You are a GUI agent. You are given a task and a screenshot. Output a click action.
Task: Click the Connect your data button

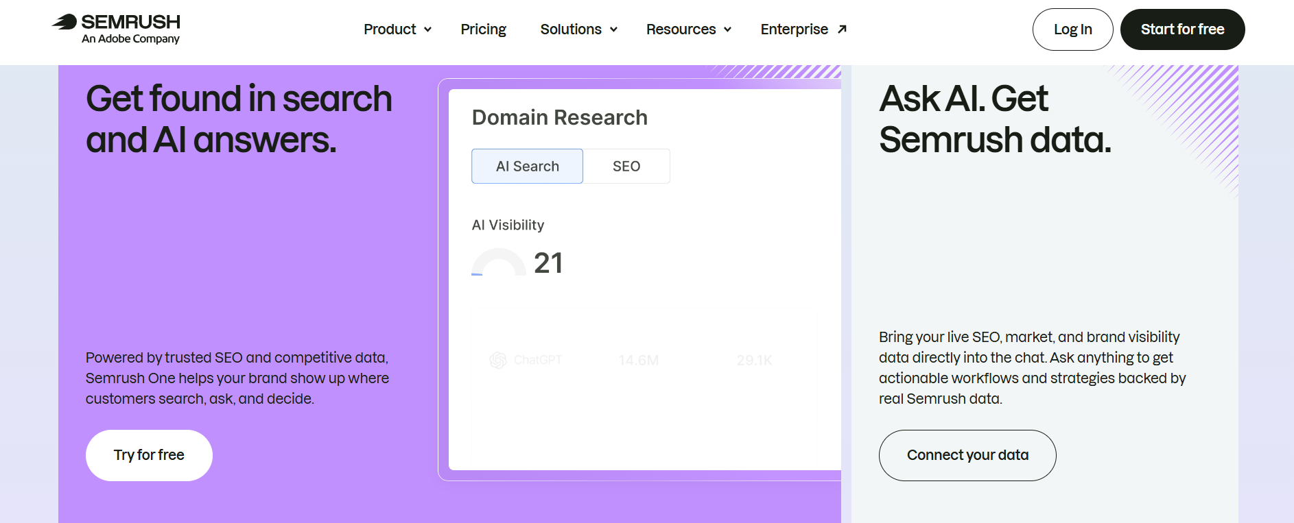tap(967, 455)
